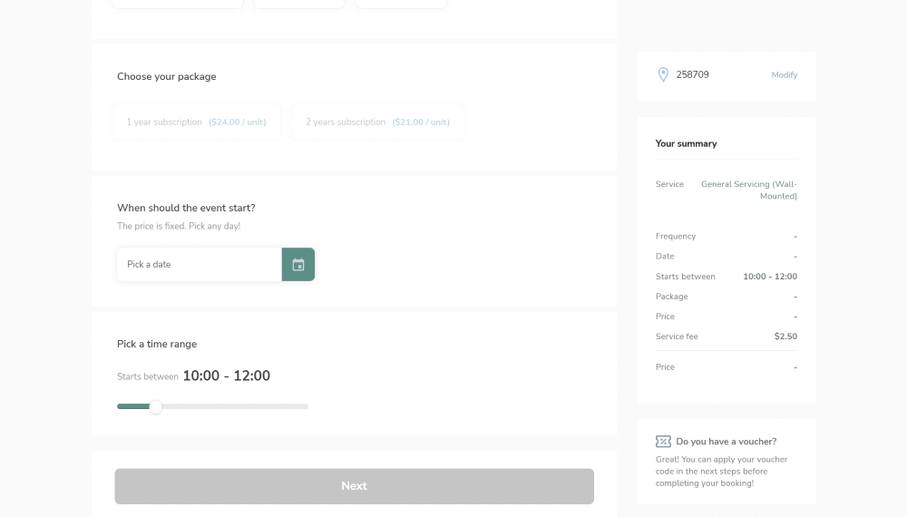Click the time range slider handle

[x=155, y=407]
